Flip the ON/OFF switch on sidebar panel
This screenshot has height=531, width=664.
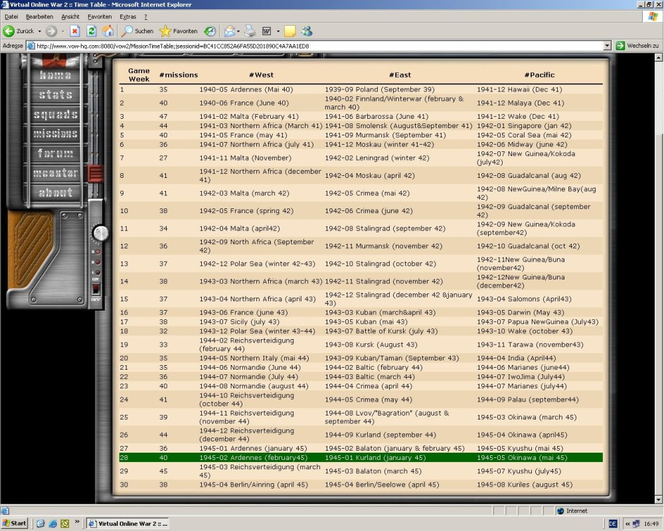(x=95, y=290)
